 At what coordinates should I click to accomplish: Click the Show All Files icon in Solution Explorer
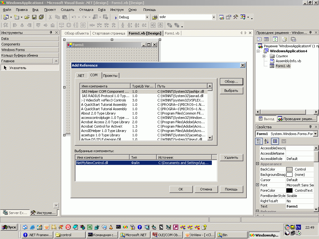pos(284,39)
